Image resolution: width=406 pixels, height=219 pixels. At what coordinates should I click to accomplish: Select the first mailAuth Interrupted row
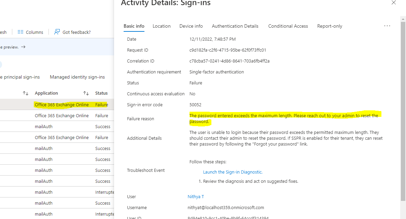click(57, 192)
